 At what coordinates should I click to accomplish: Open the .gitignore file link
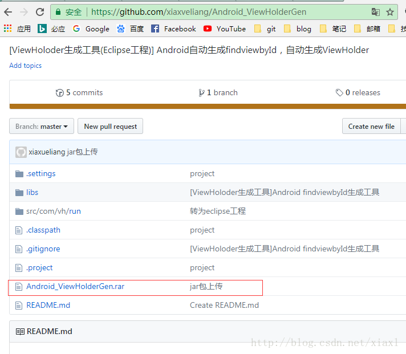click(x=43, y=249)
